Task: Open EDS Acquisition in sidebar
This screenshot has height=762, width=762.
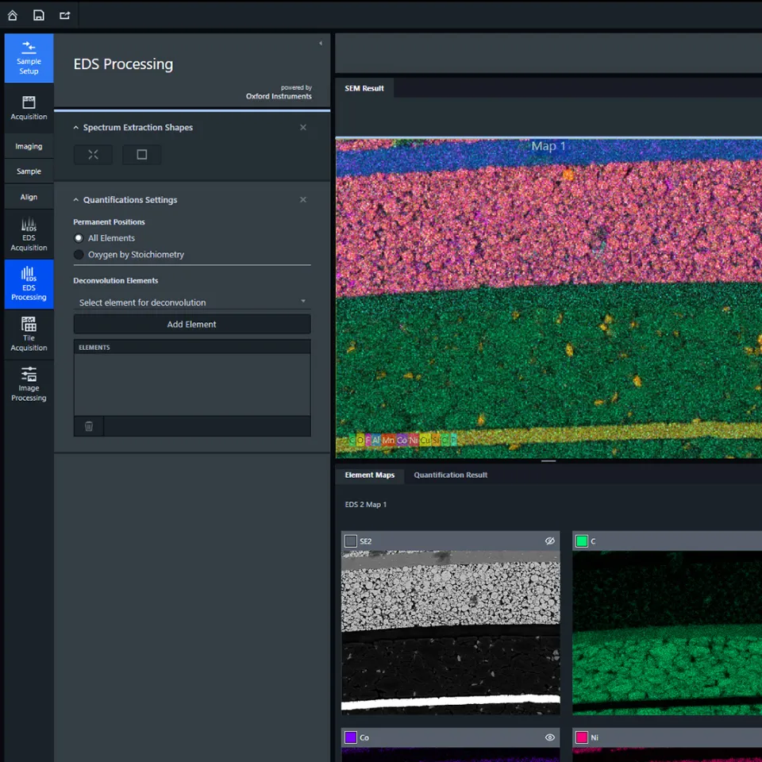Action: pos(29,234)
